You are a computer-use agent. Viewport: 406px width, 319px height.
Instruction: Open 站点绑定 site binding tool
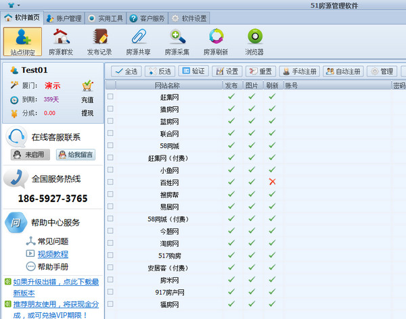[22, 41]
